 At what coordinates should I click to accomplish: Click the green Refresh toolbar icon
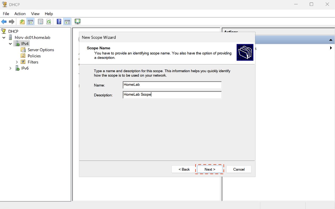pos(49,22)
